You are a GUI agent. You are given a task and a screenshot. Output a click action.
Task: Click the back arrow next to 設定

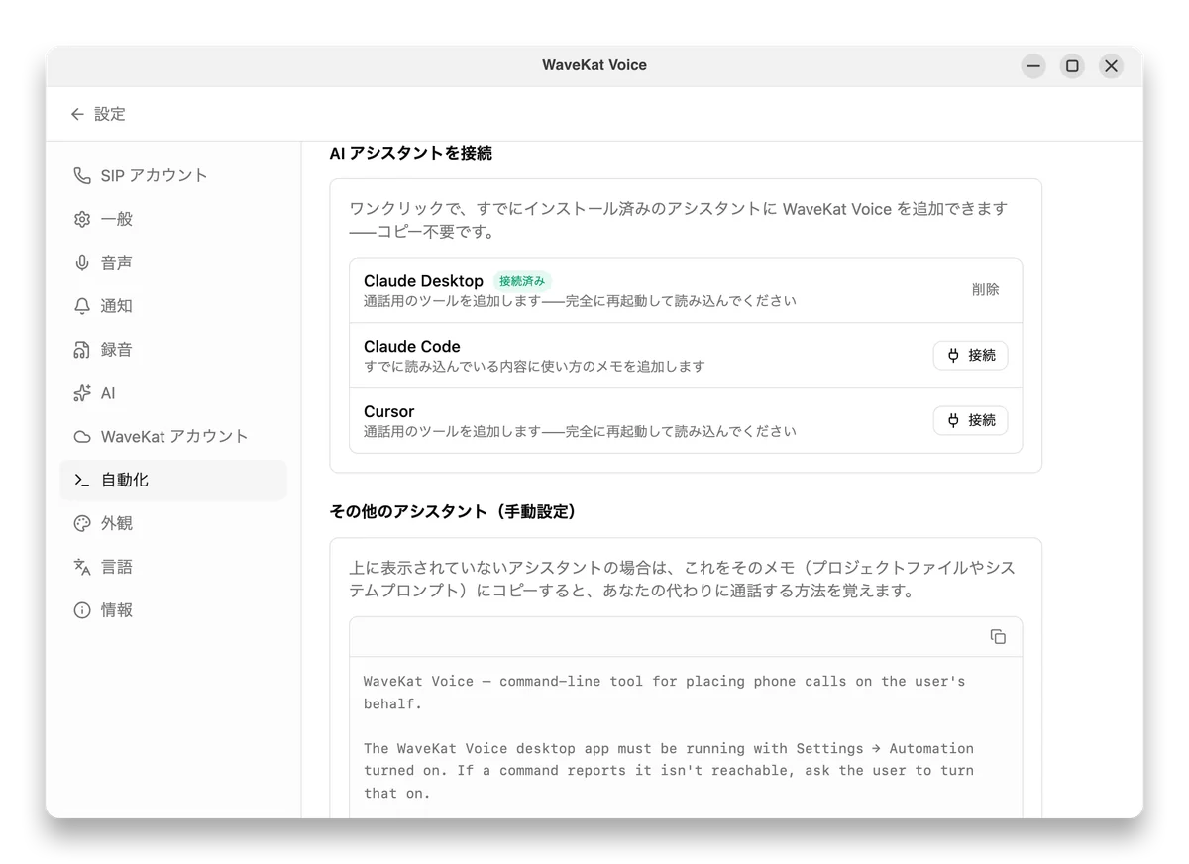(77, 114)
